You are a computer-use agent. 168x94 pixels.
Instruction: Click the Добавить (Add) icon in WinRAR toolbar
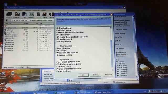pos(9,15)
